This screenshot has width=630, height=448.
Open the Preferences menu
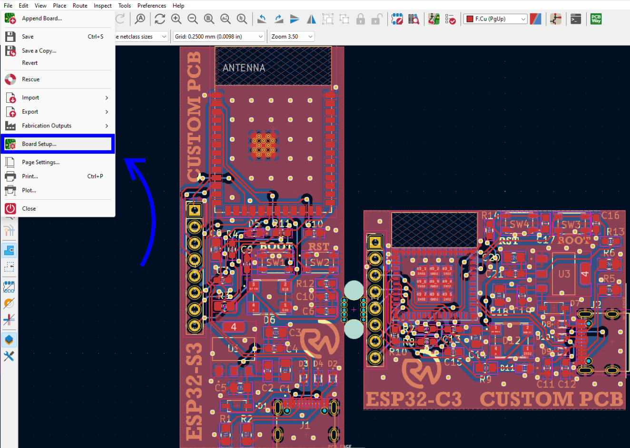point(152,6)
